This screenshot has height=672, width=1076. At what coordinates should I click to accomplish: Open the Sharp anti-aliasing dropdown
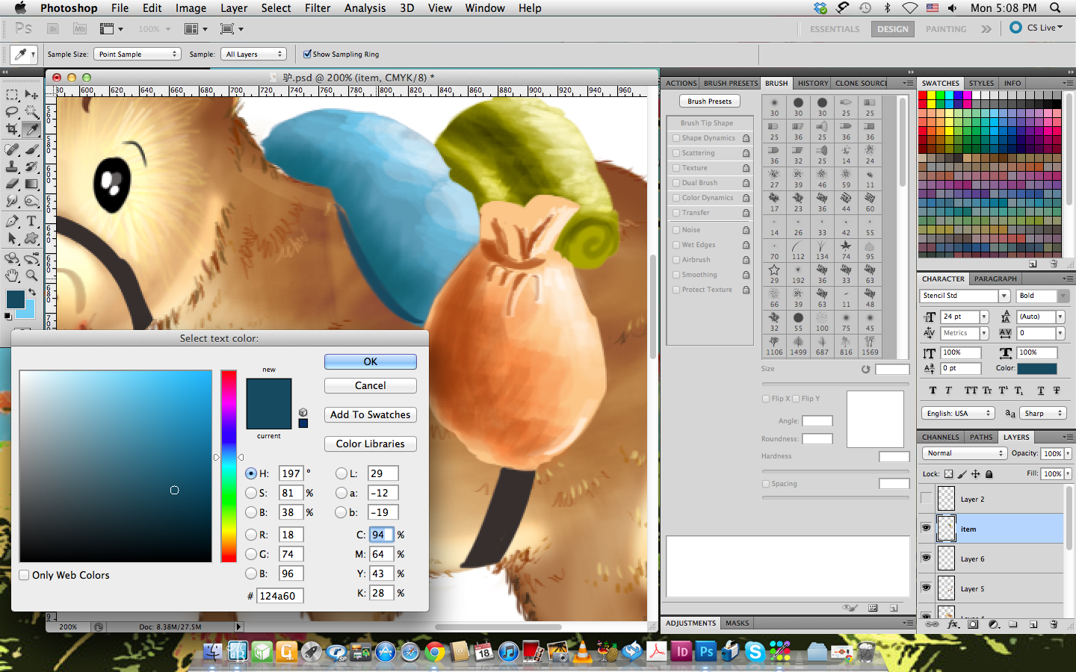pos(1043,413)
